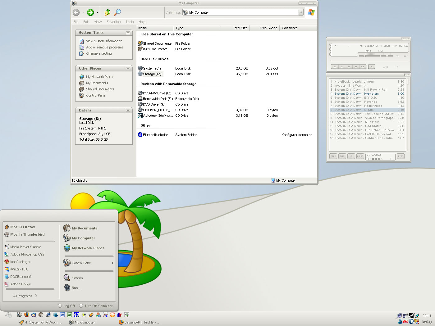Expand hidden system tray icons arrow
435x326 pixels.
pyautogui.click(x=396, y=318)
